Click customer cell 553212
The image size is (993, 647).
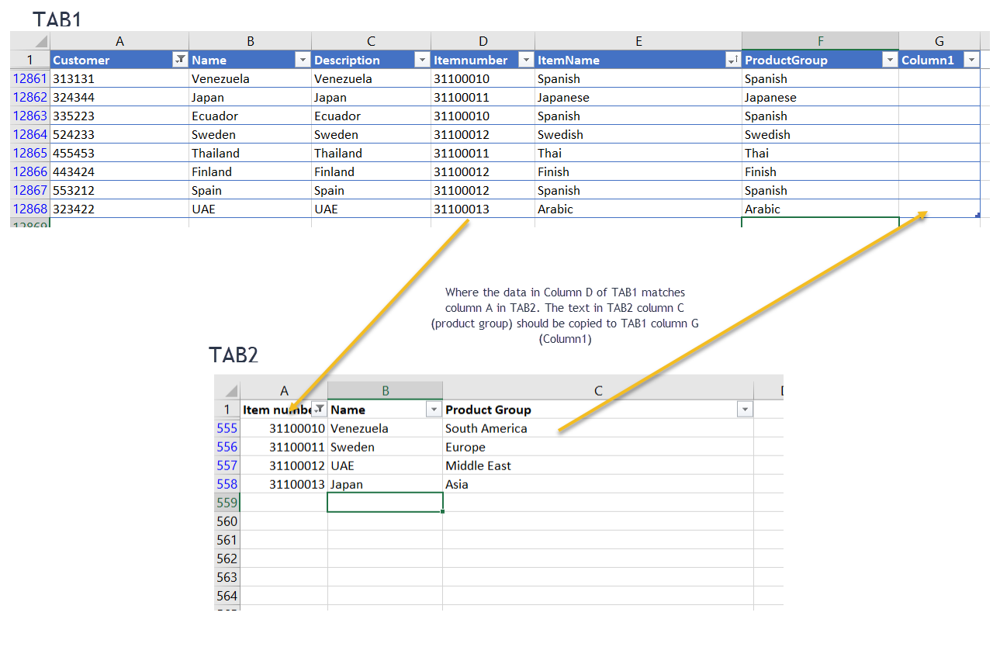(119, 190)
